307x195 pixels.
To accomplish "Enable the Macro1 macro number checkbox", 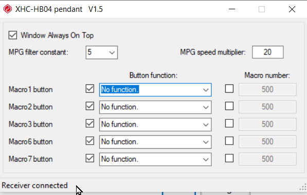I will [x=229, y=88].
